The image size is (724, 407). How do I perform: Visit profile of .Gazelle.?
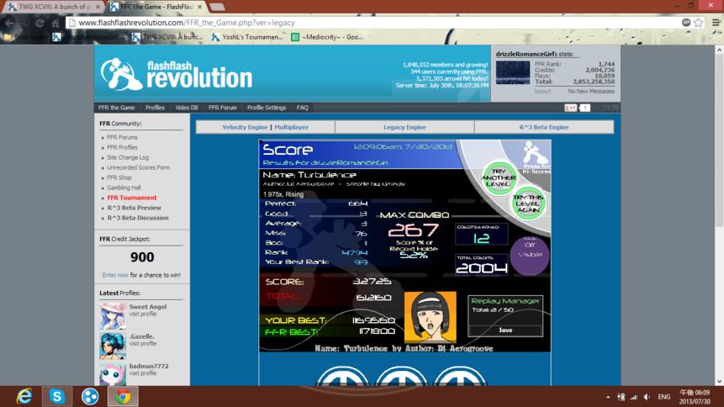pyautogui.click(x=143, y=344)
